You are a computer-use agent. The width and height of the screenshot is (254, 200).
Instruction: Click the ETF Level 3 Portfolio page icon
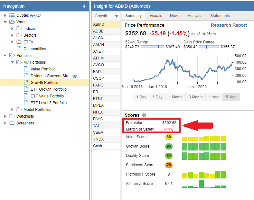26,103
